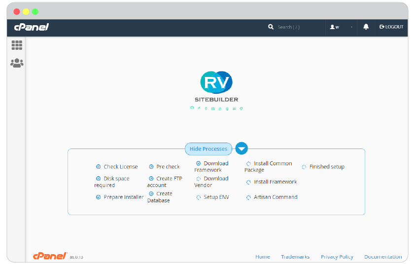Click the 'Pre check' text
The height and width of the screenshot is (264, 414).
[x=168, y=167]
